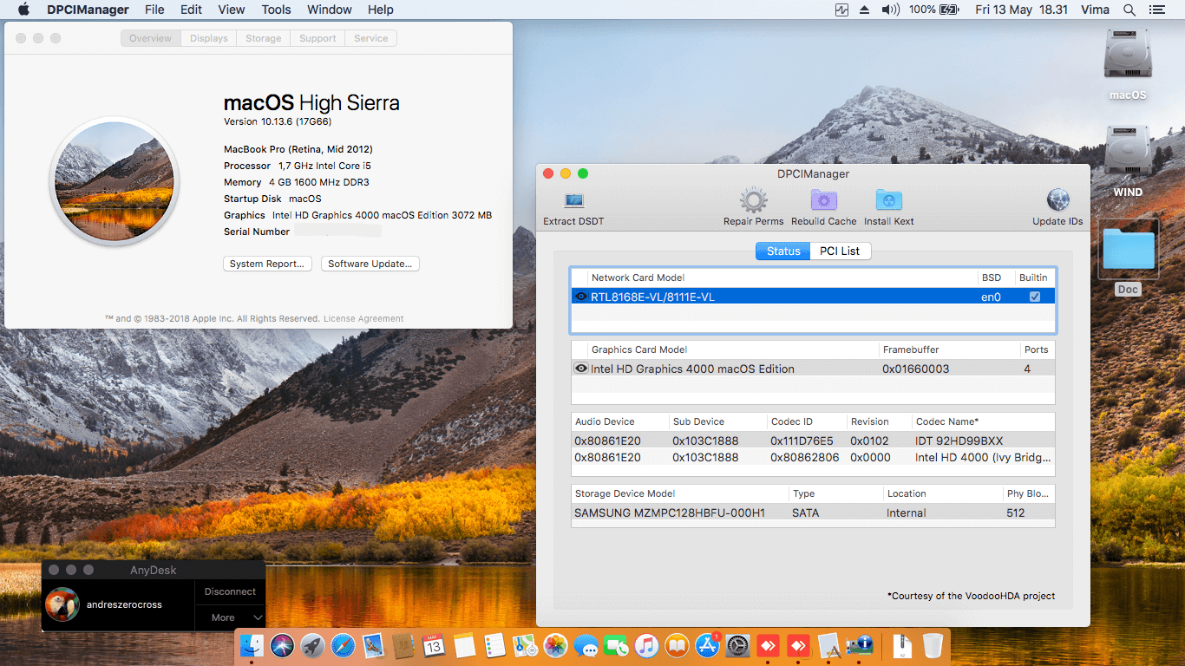
Task: Expand the More dropdown in AnyDesk
Action: 229,617
